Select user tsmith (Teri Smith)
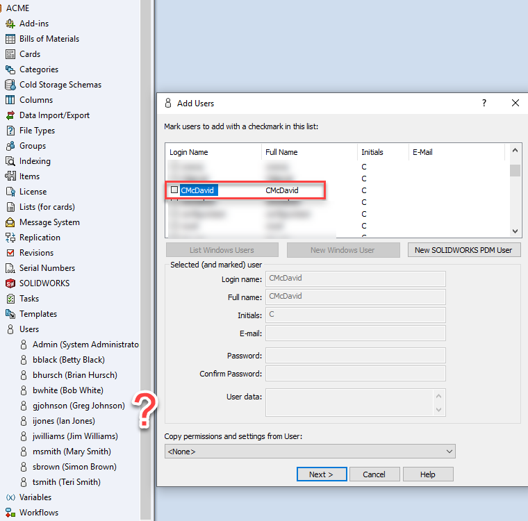The width and height of the screenshot is (528, 521). [x=66, y=482]
